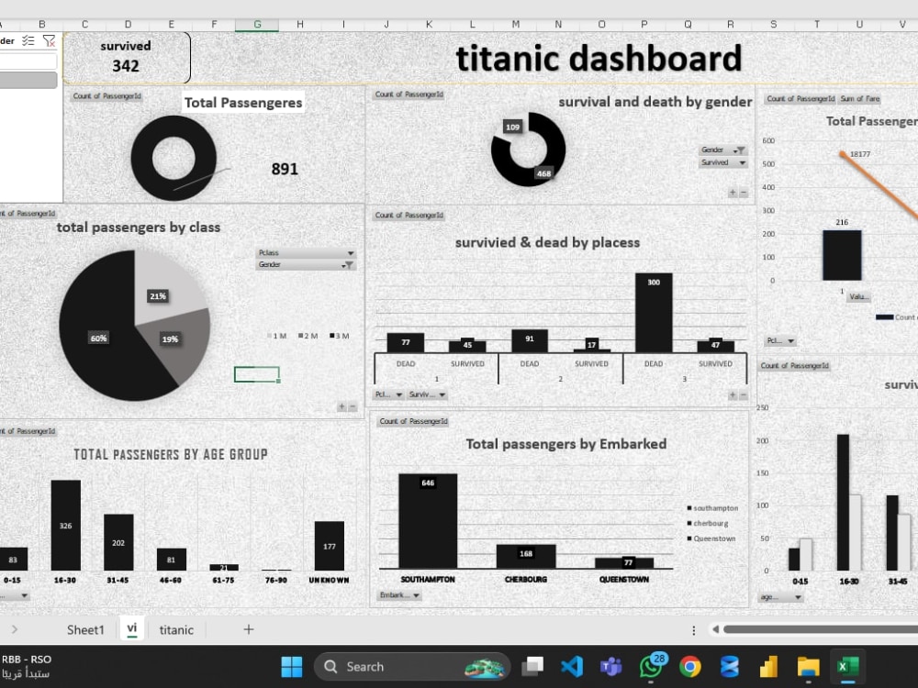This screenshot has width=918, height=688.
Task: Open the titanic sheet tab
Action: [176, 629]
